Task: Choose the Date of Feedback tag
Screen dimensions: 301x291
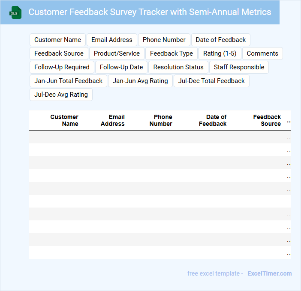Action: 220,40
